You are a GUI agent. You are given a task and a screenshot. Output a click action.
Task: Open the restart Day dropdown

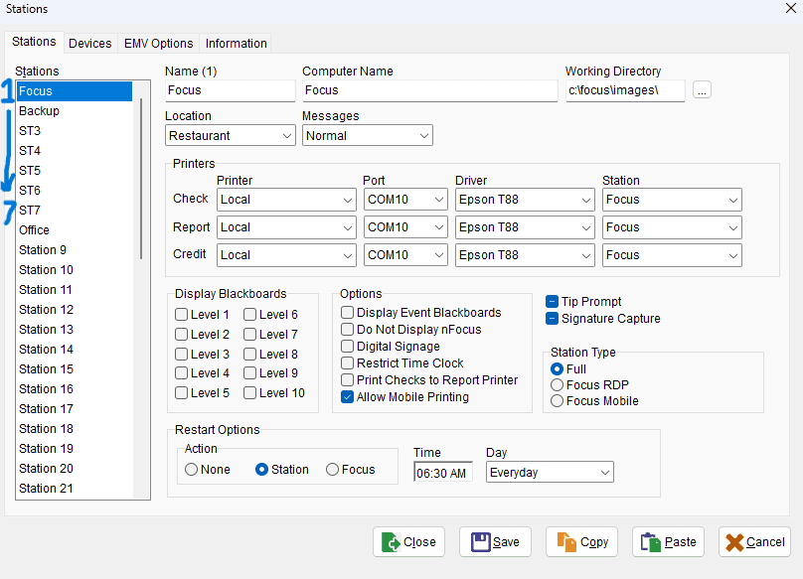coord(550,473)
